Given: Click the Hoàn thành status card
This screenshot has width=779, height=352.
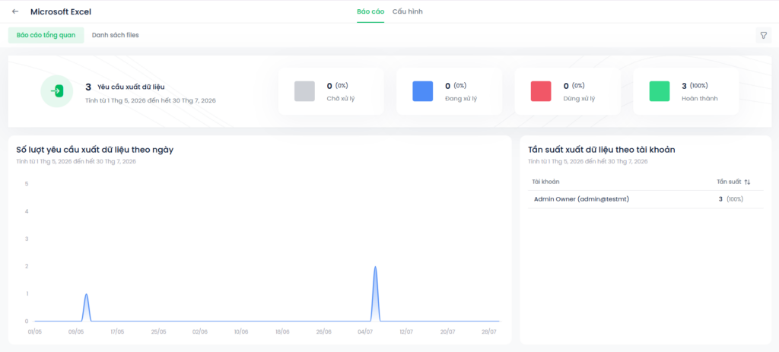Looking at the screenshot, I should point(685,91).
